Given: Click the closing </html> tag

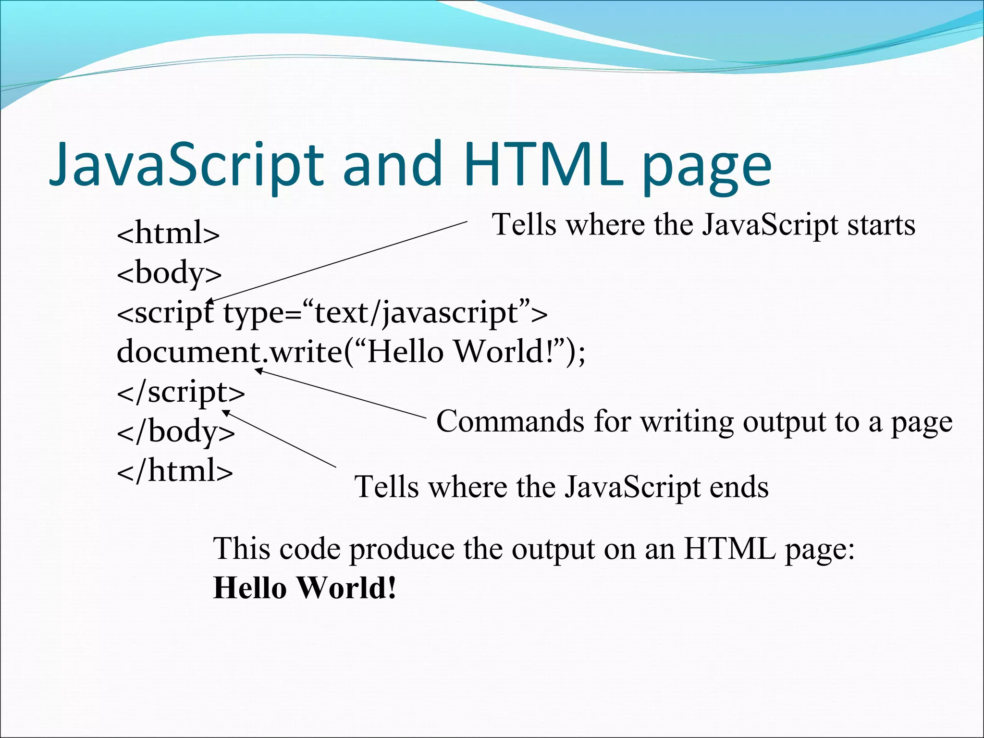Looking at the screenshot, I should click(175, 470).
